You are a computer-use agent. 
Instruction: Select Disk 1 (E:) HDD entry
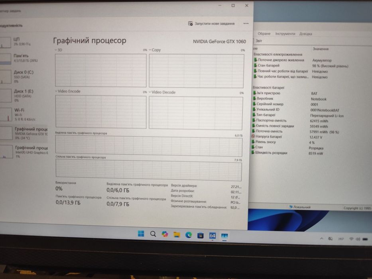(x=23, y=96)
